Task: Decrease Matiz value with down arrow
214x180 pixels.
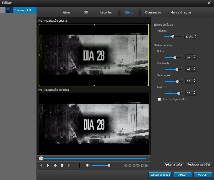Action: point(195,94)
